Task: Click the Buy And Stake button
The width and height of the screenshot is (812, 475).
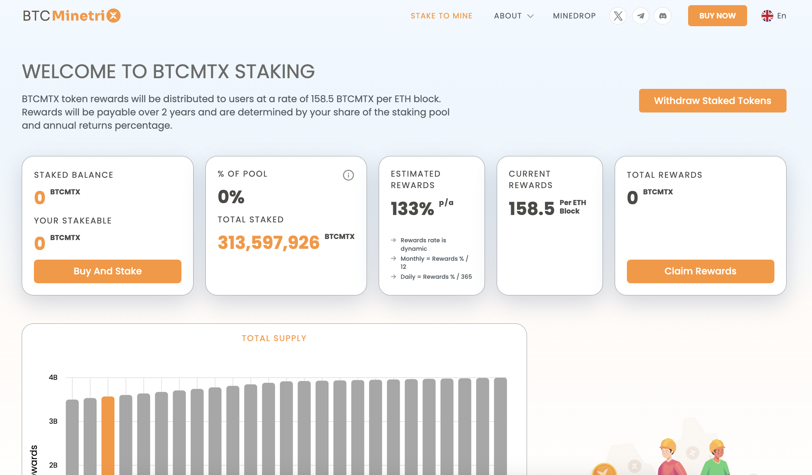Action: [107, 271]
